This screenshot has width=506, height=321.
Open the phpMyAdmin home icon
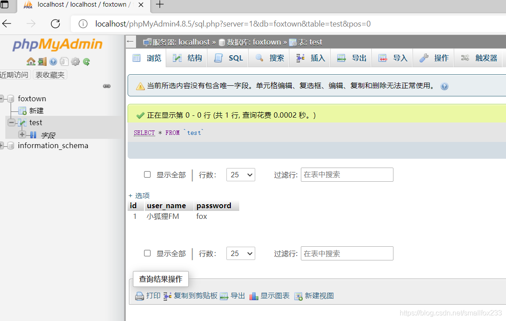click(x=31, y=61)
